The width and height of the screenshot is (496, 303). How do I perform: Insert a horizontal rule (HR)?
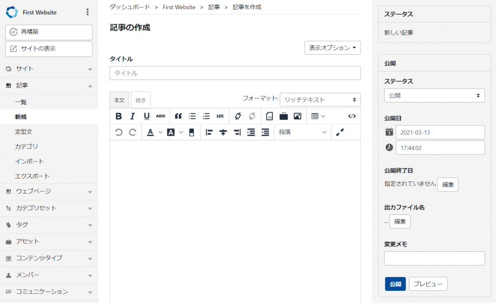click(220, 116)
